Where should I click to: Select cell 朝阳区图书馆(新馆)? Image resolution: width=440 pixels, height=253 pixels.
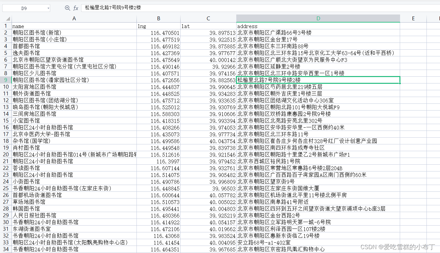pos(74,33)
